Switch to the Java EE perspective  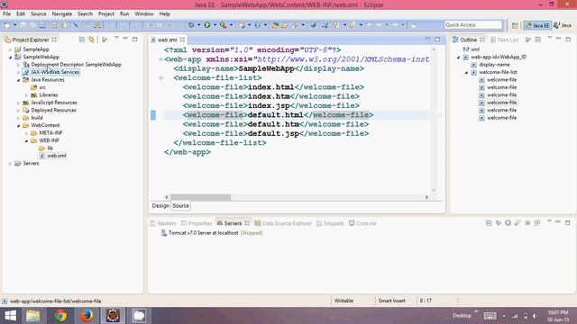tap(537, 25)
